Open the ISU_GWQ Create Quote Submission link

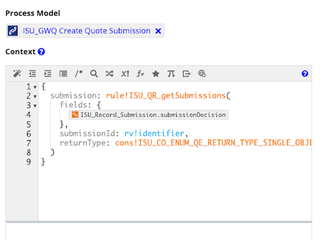pyautogui.click(x=87, y=31)
